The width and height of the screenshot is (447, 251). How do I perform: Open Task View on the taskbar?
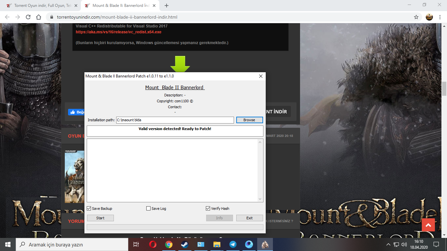tap(136, 244)
